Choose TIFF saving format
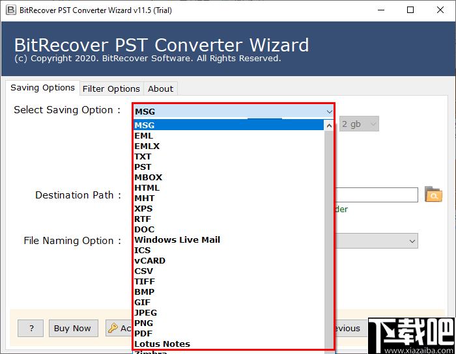 point(229,282)
